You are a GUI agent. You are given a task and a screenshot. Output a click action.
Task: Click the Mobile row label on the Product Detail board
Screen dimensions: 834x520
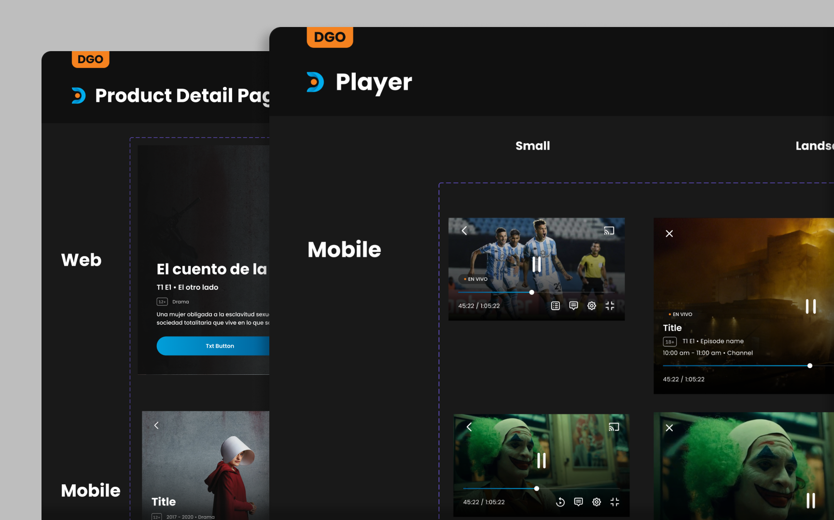[x=91, y=491]
